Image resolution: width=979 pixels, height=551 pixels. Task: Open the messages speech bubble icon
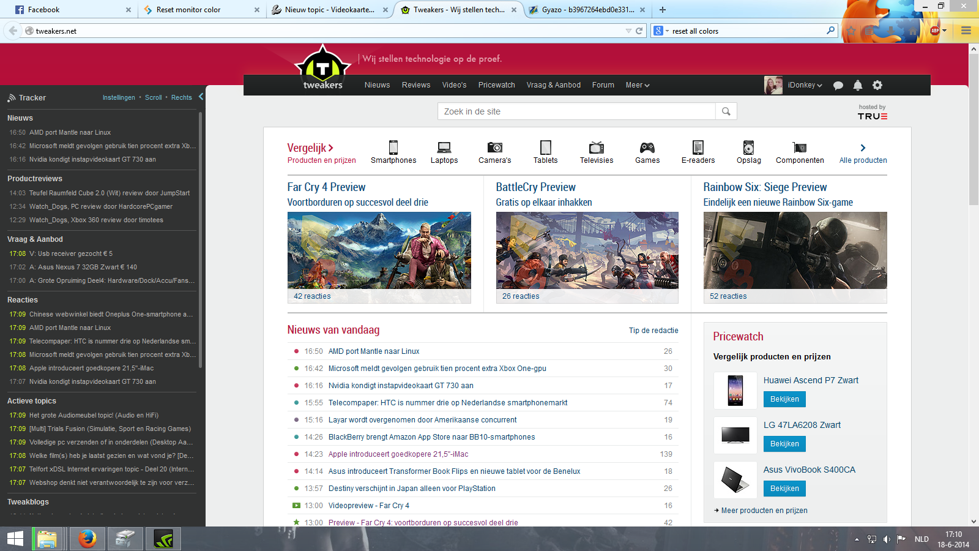838,86
